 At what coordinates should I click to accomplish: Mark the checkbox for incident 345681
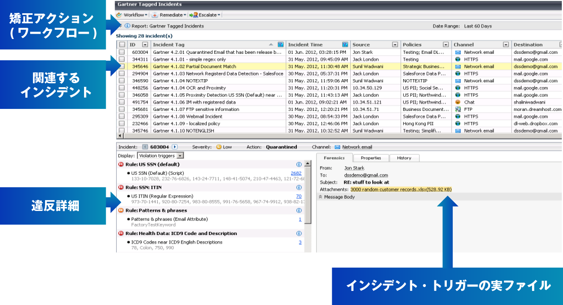122,109
